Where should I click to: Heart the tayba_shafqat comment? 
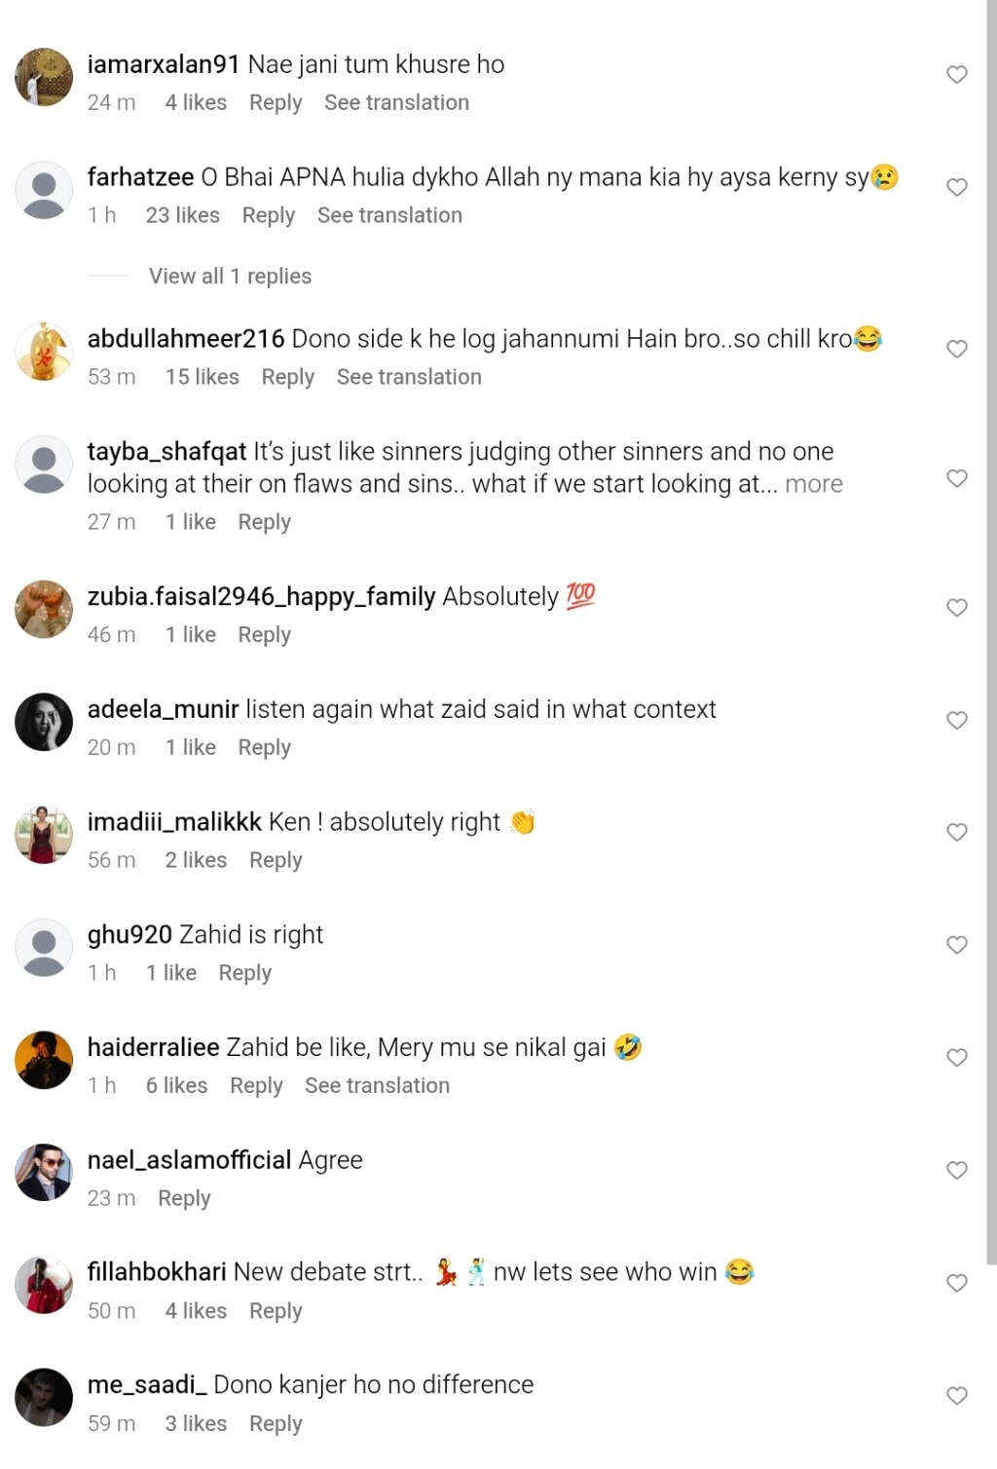[957, 478]
